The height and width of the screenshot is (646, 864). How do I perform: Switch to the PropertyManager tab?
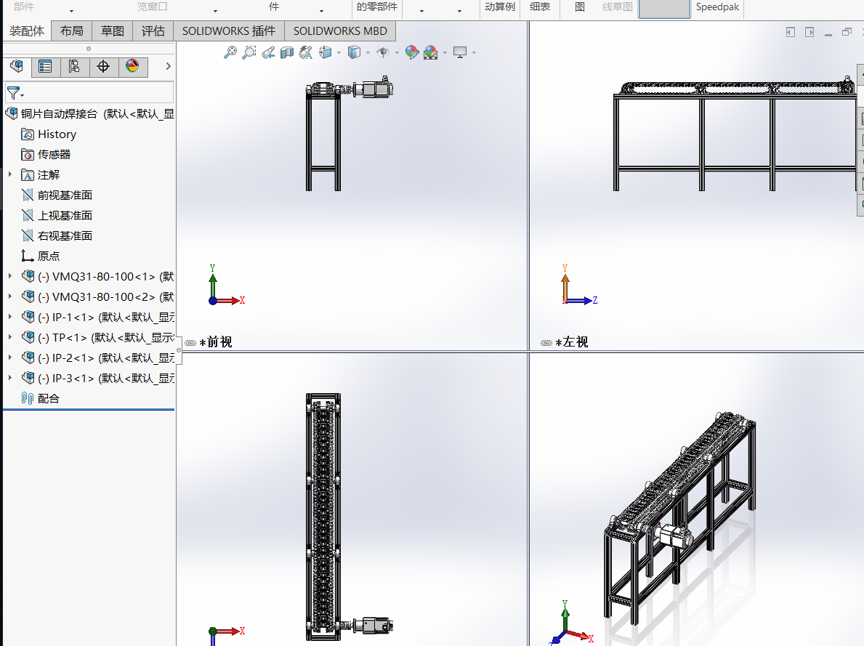click(46, 67)
